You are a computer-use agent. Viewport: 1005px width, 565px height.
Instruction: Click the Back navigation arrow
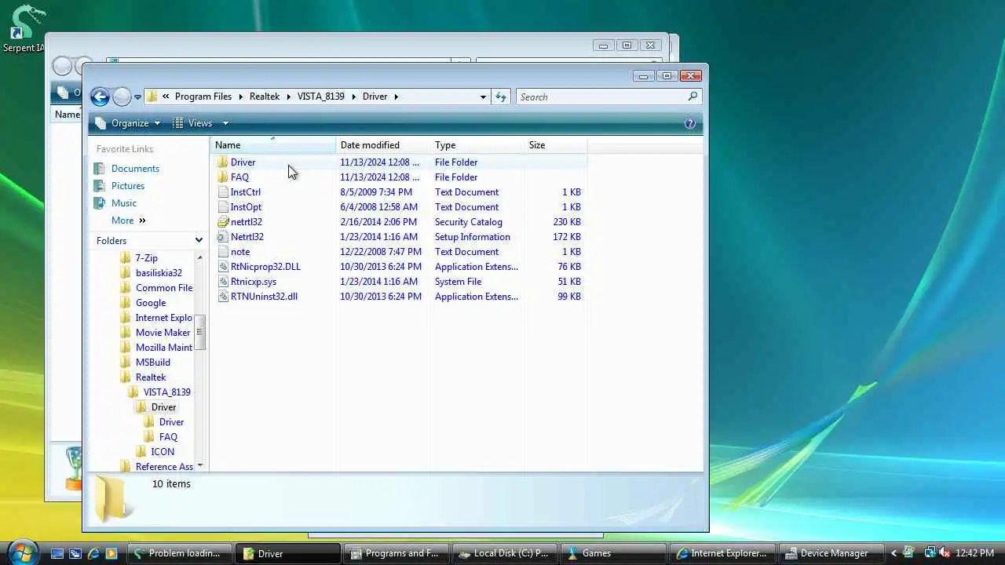pyautogui.click(x=100, y=97)
